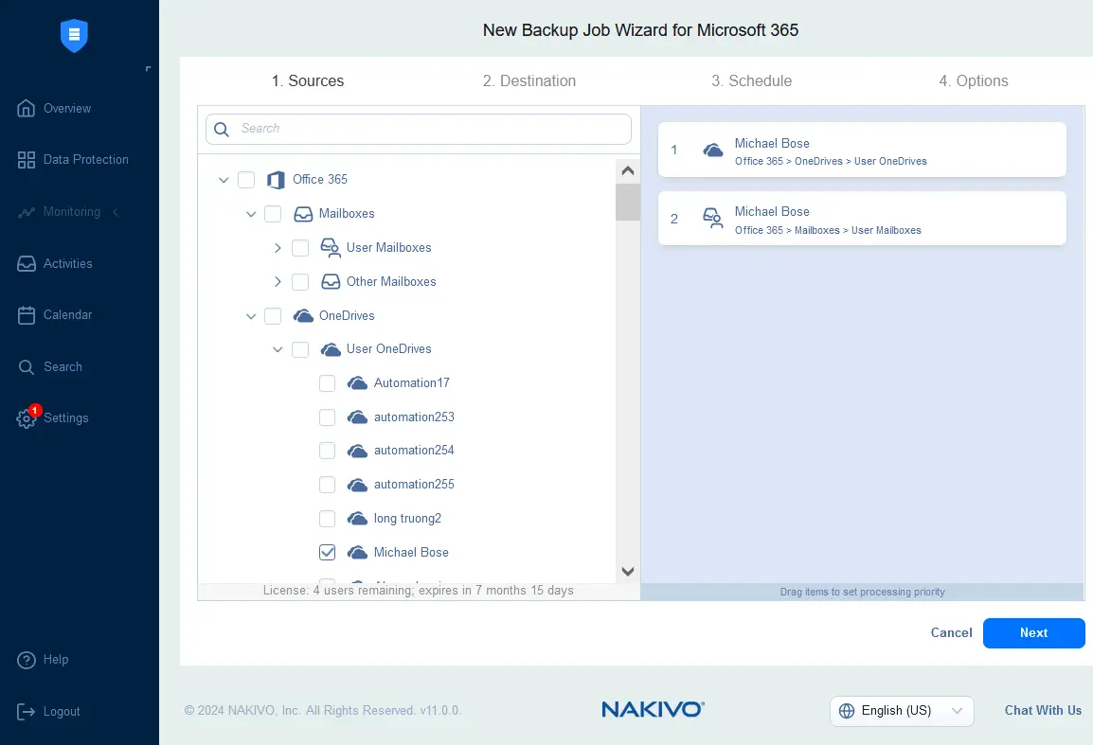Click the NAKIVO shield logo icon

(x=74, y=35)
